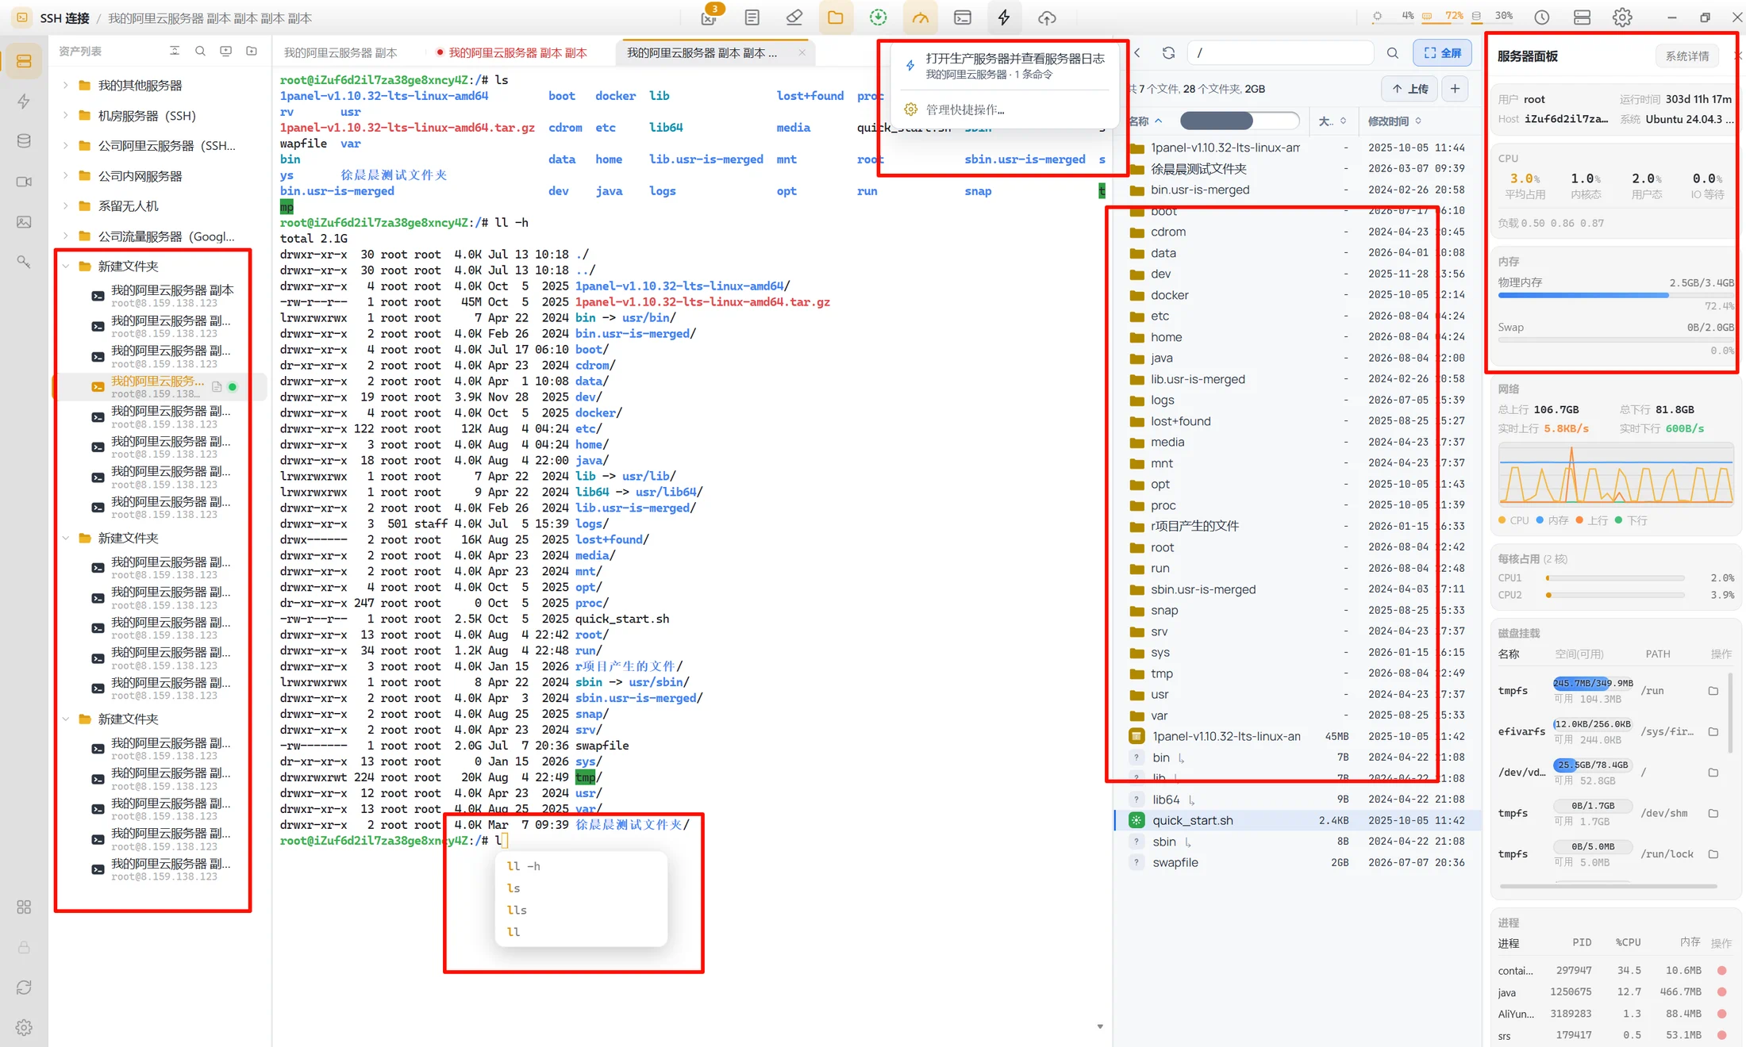Open the history clock icon
This screenshot has width=1746, height=1047.
pos(1541,17)
